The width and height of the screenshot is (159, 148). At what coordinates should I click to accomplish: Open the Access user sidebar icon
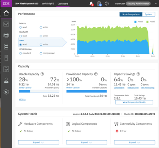coord(6,80)
